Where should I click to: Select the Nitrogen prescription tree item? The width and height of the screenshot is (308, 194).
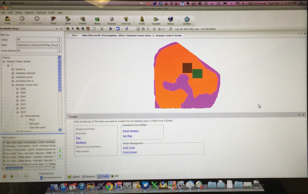point(34,124)
